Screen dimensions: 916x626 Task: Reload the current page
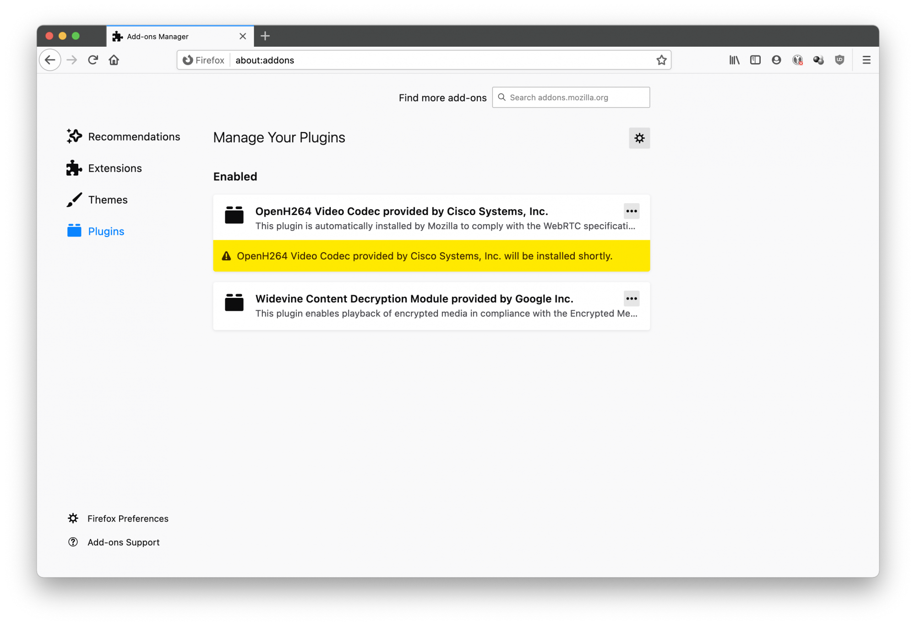tap(93, 60)
